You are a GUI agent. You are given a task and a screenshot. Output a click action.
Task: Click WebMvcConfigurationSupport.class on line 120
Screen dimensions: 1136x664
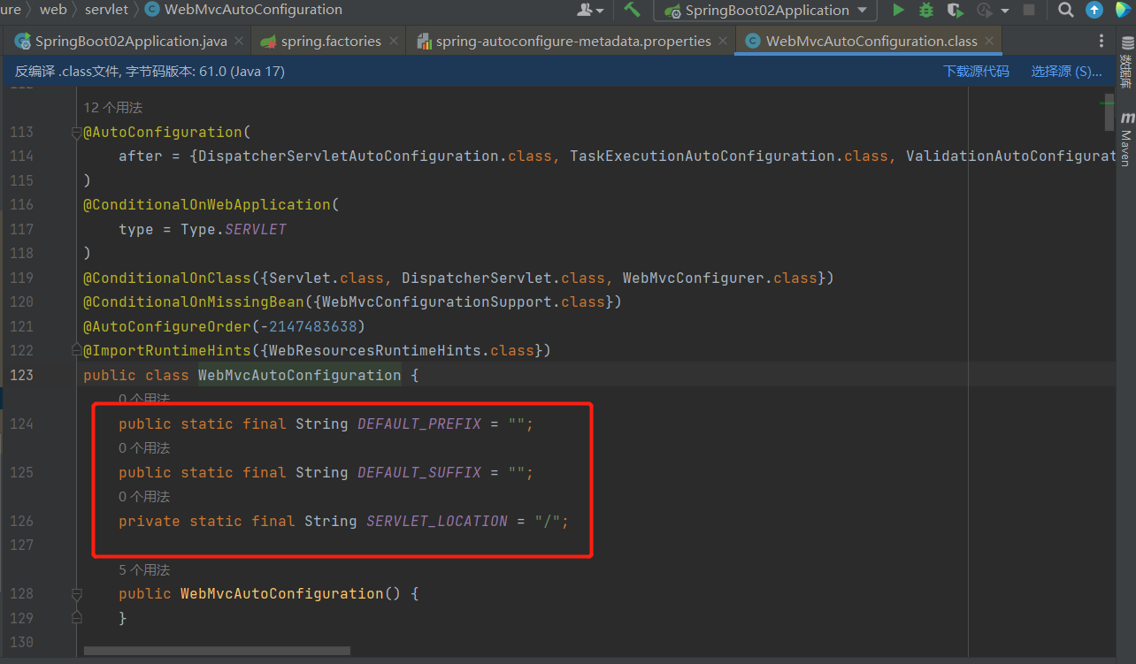click(x=464, y=301)
